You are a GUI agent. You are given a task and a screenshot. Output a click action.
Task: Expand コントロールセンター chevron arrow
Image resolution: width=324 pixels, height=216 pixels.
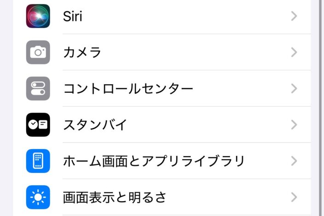[x=294, y=89]
